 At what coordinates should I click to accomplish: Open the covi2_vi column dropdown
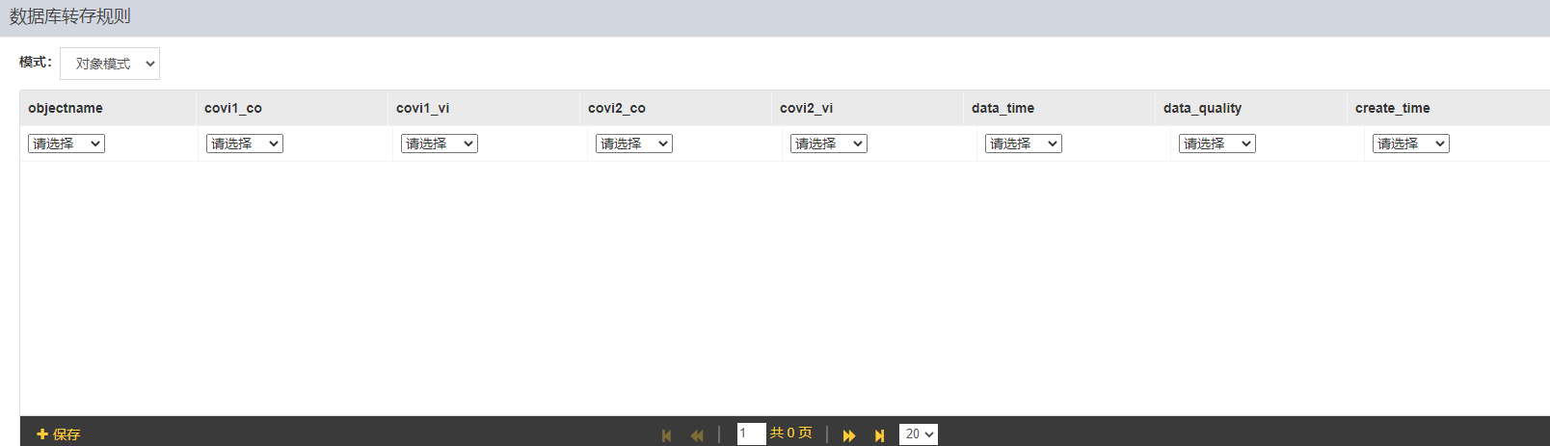[829, 144]
